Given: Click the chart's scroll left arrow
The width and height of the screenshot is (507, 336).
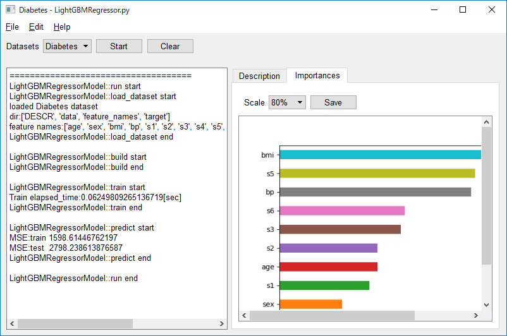Looking at the screenshot, I should 244,315.
